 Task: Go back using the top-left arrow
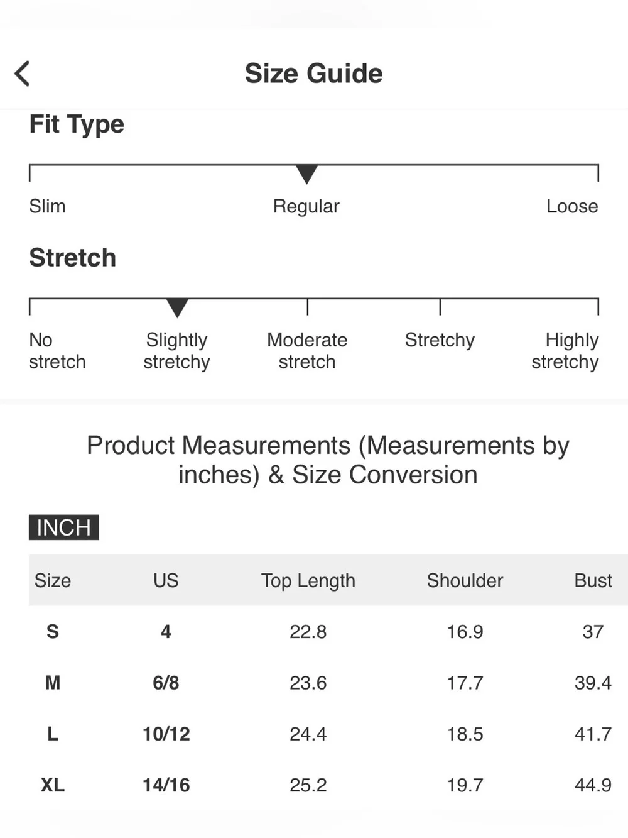point(22,74)
